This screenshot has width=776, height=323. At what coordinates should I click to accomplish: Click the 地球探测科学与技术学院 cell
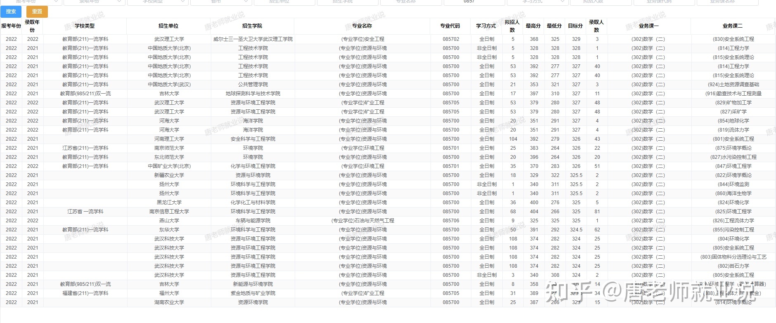pyautogui.click(x=253, y=94)
